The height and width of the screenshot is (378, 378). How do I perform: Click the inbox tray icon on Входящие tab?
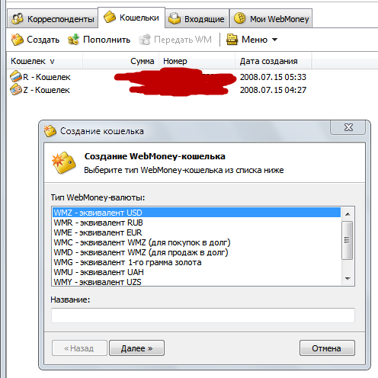click(175, 18)
